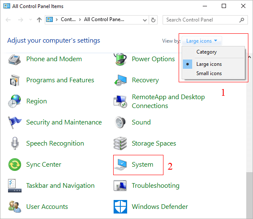Open the Programs and Features link
253x219 pixels.
pyautogui.click(x=60, y=80)
